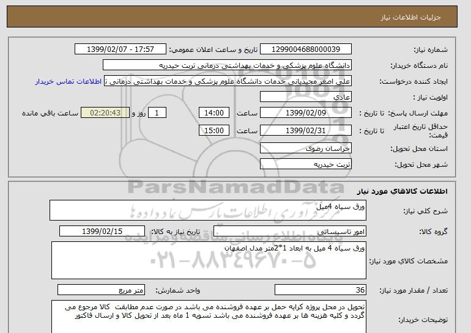Click the label واحد شمارش
The image size is (471, 333).
point(178,290)
